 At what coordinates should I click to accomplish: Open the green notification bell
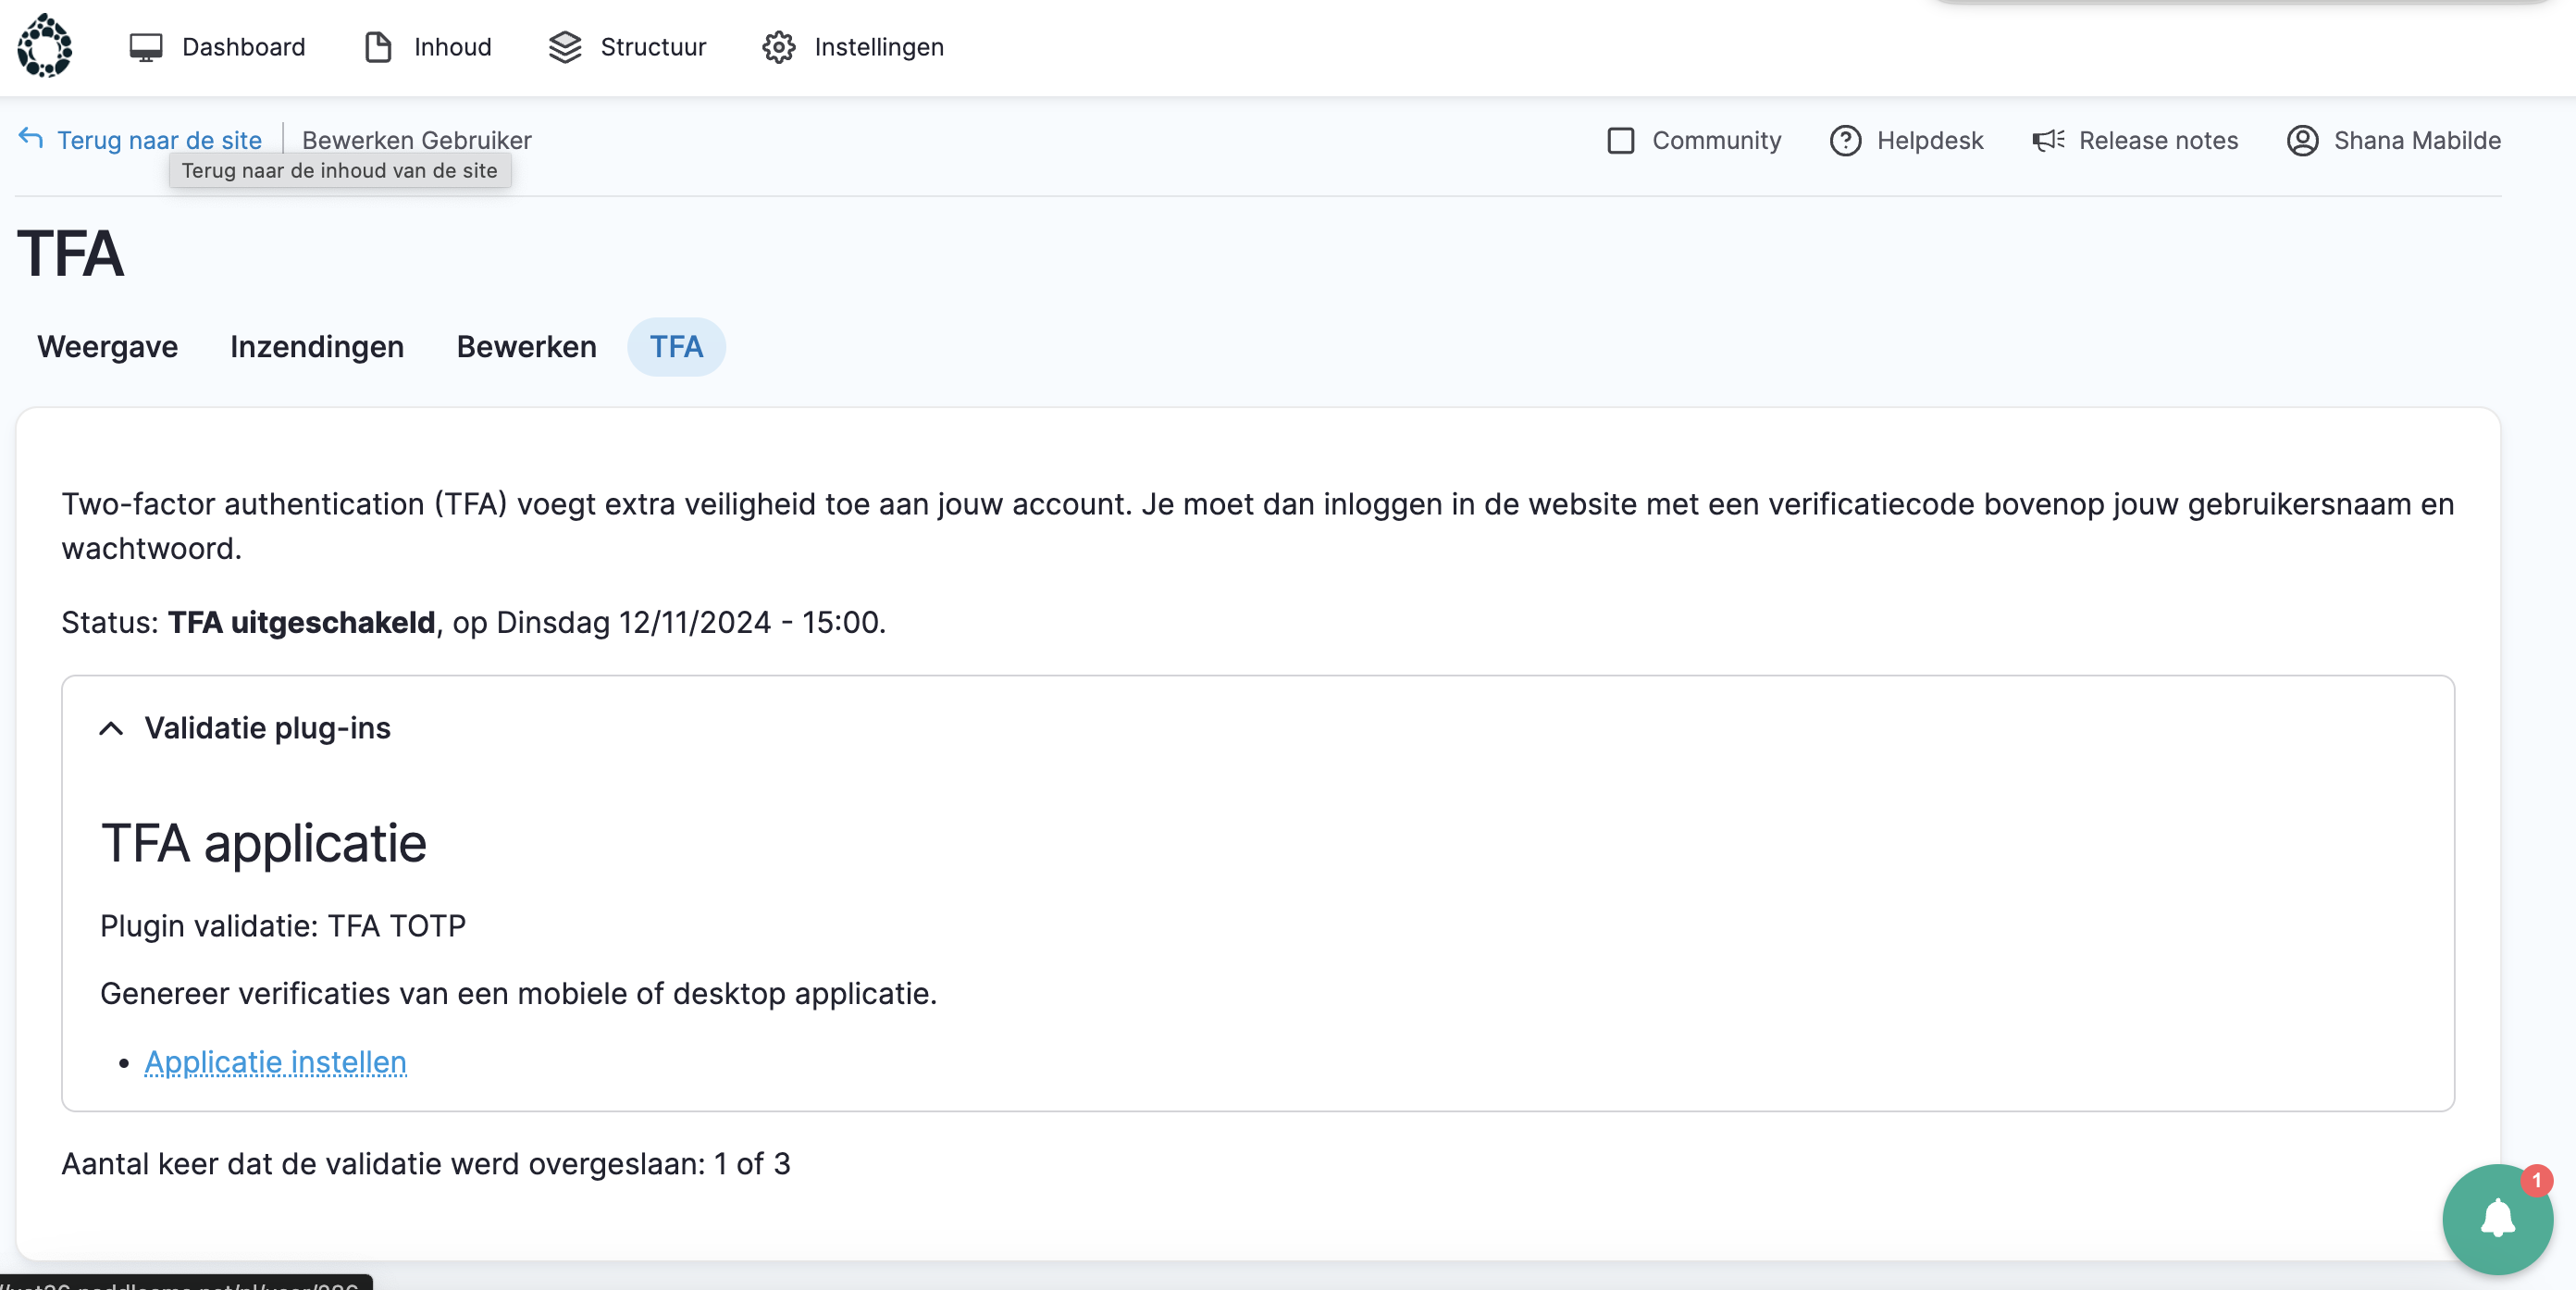click(2497, 1218)
